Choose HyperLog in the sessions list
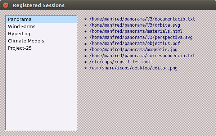This screenshot has width=216, height=136. click(41, 33)
